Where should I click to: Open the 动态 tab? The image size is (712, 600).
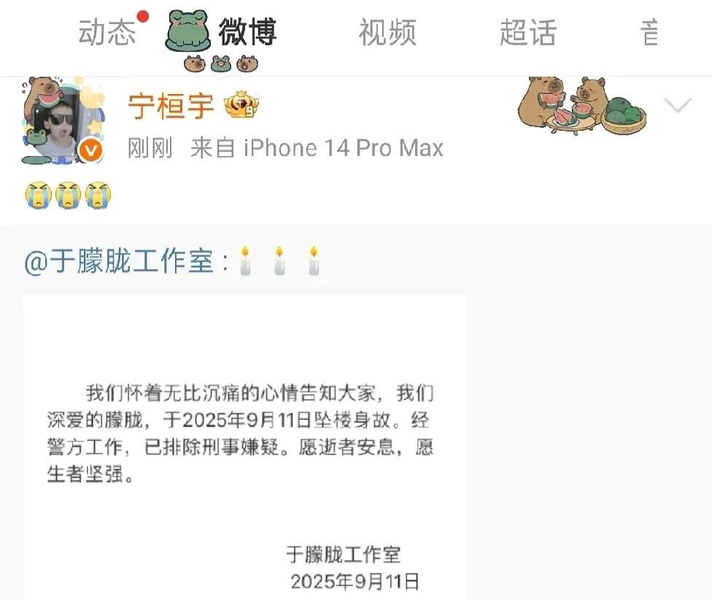107,33
